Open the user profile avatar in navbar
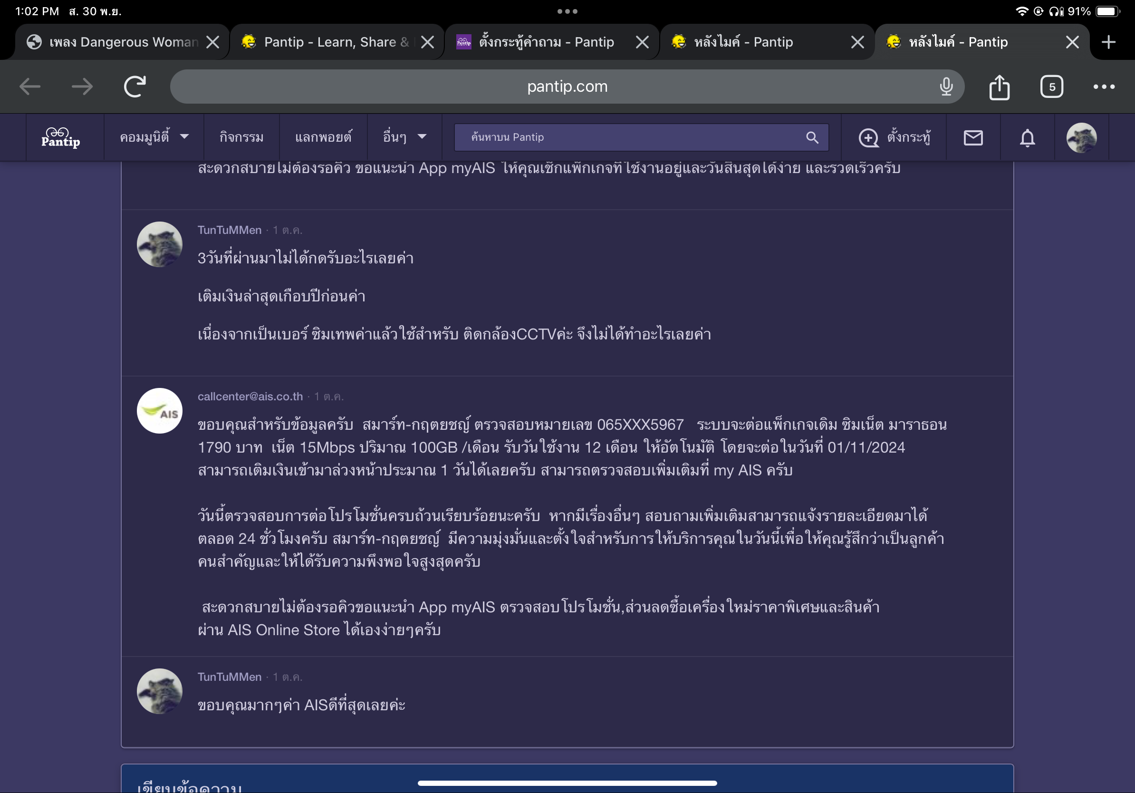1135x793 pixels. coord(1082,137)
